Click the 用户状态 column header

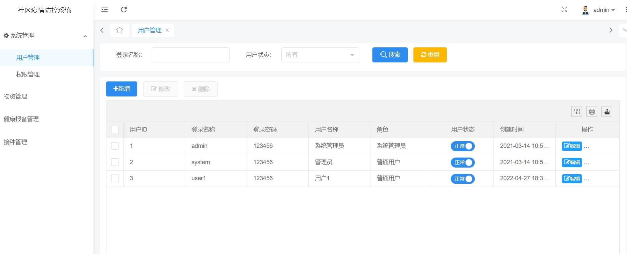click(463, 130)
